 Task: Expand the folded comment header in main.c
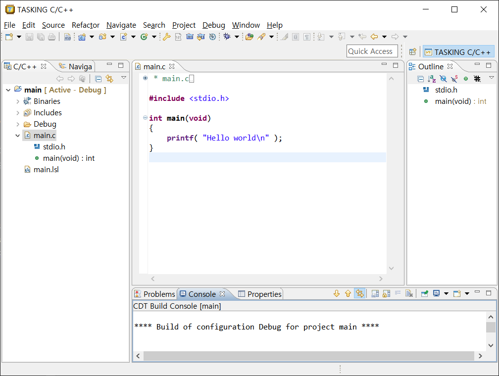[145, 78]
